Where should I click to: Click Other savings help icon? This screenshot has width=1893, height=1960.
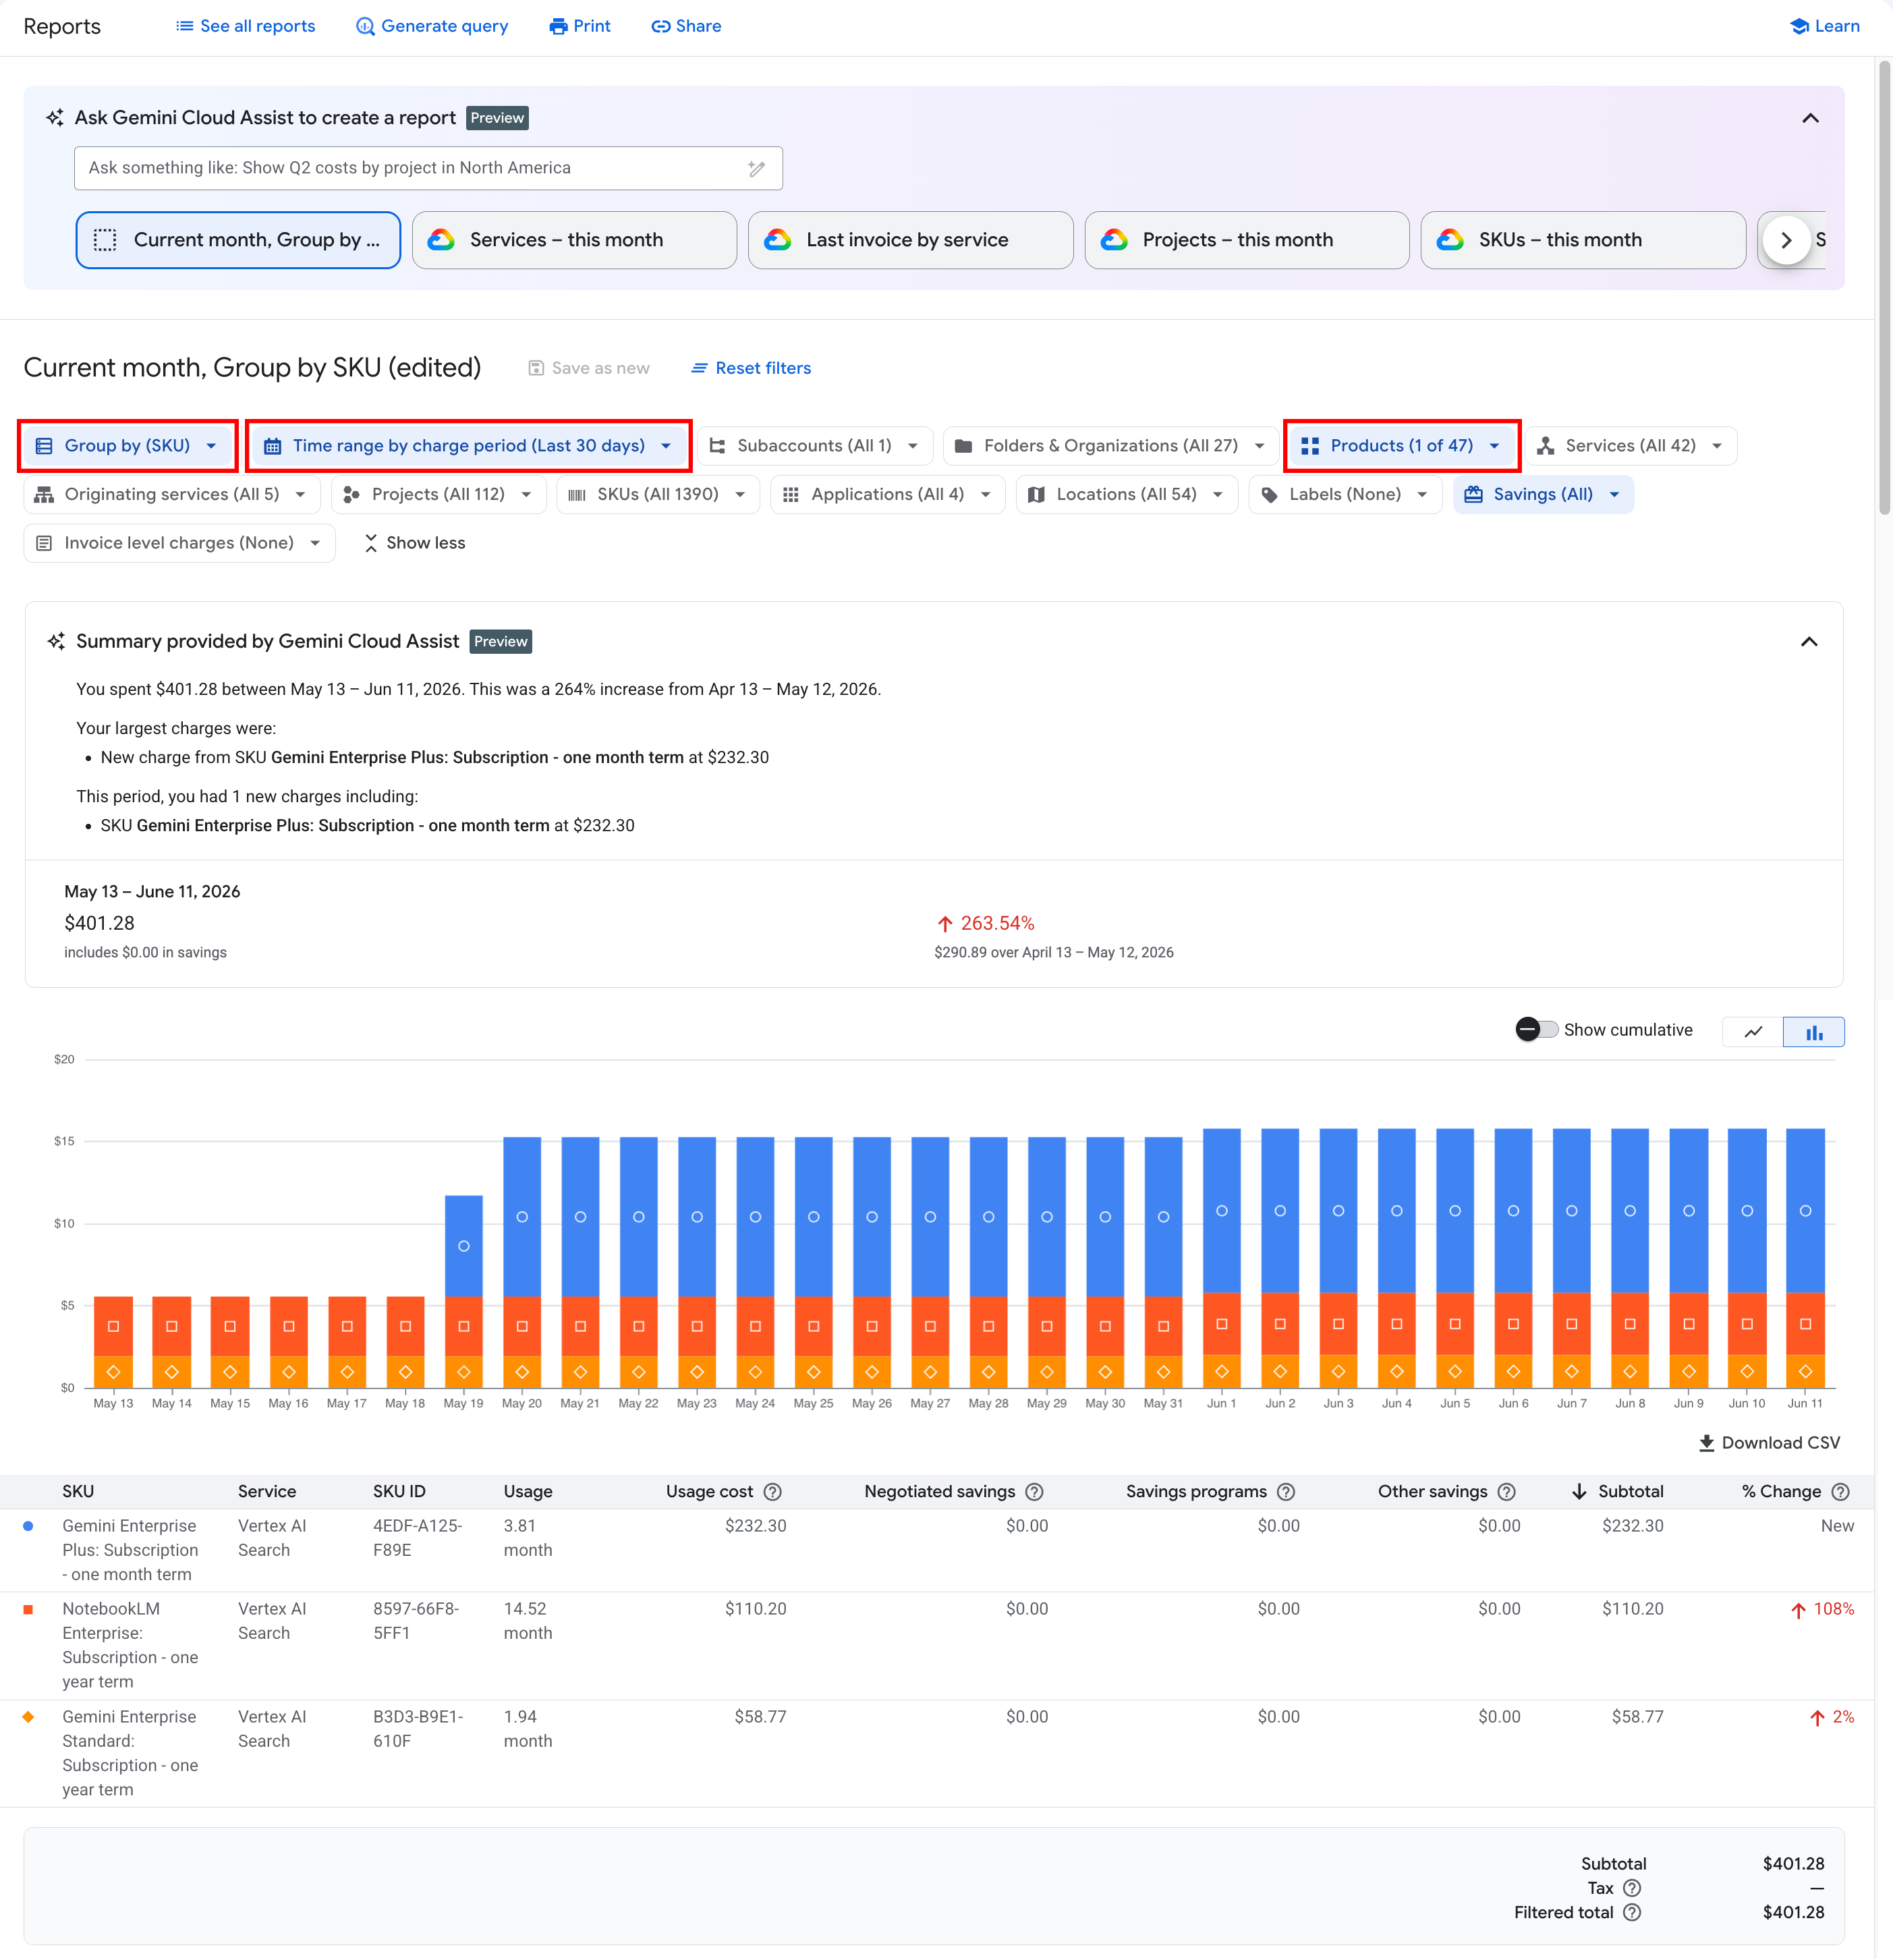click(1506, 1492)
